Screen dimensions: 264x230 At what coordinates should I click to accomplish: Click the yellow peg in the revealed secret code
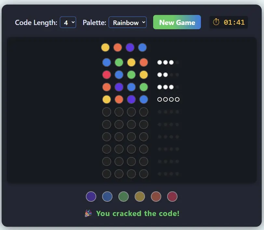point(105,47)
